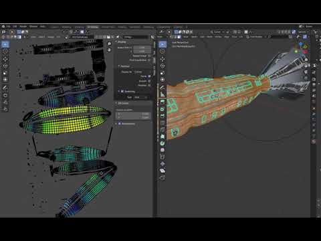This screenshot has height=241, width=321.
Task: Choose the UV editor Annotate tool
Action: tap(5, 88)
